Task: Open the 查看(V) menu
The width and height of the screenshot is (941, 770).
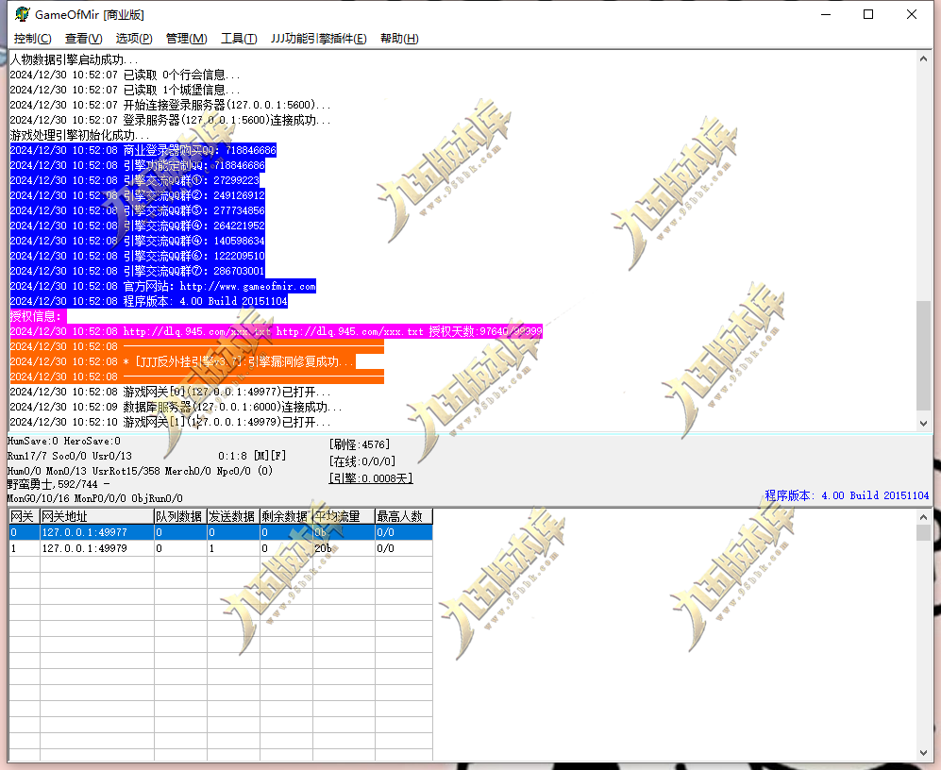Action: (83, 39)
